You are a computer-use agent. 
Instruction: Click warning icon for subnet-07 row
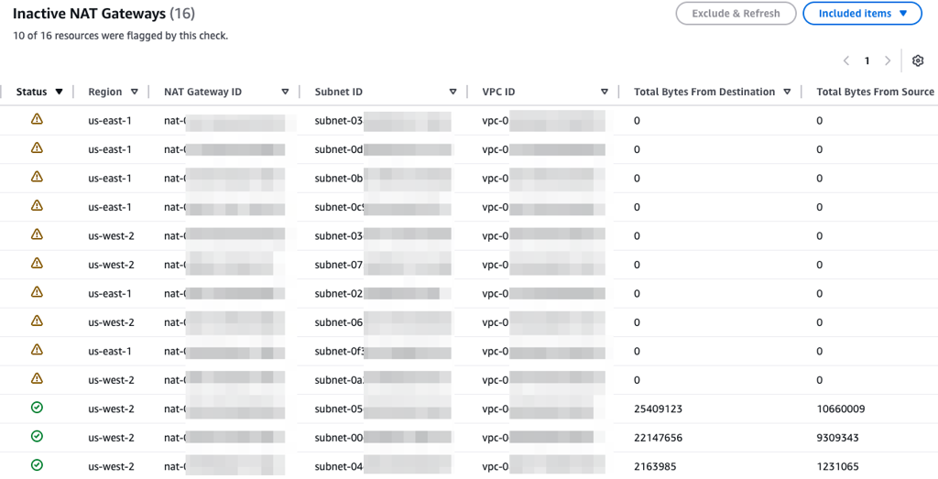click(x=37, y=263)
